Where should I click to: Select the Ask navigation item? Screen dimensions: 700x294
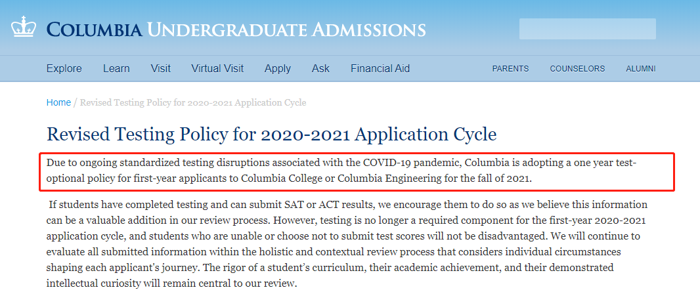[320, 69]
